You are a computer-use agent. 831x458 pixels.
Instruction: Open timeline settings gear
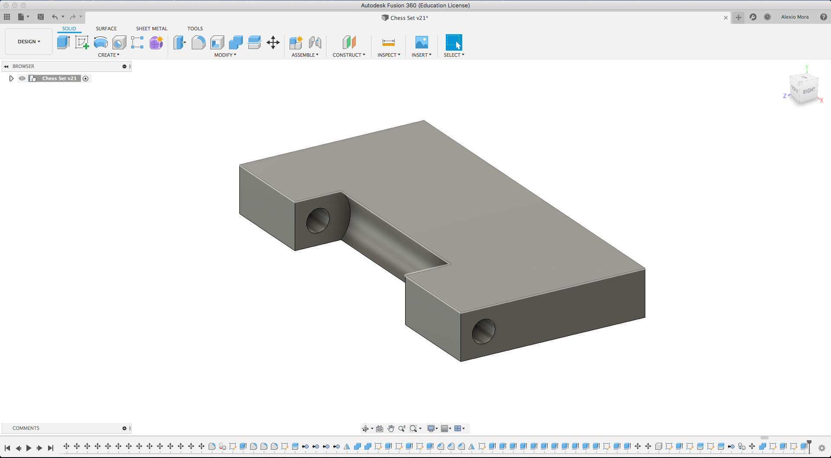point(822,448)
